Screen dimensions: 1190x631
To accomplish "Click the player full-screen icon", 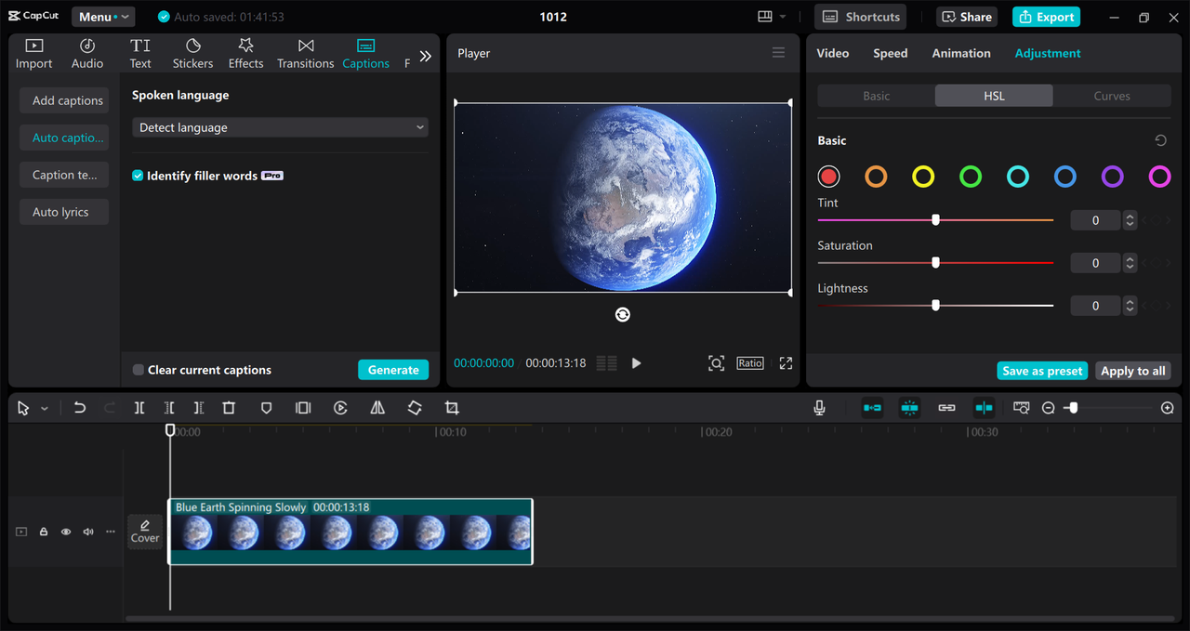I will tap(786, 363).
